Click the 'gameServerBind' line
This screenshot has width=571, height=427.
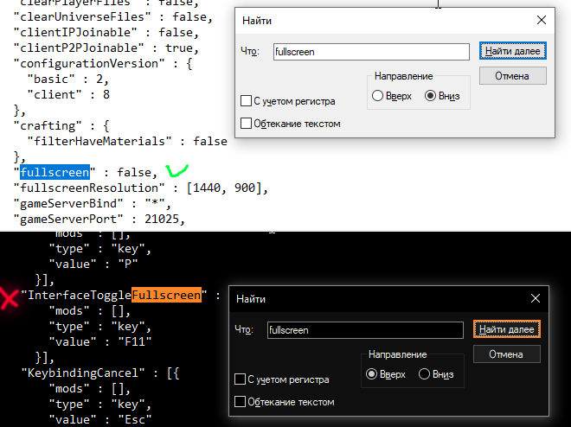[92, 203]
